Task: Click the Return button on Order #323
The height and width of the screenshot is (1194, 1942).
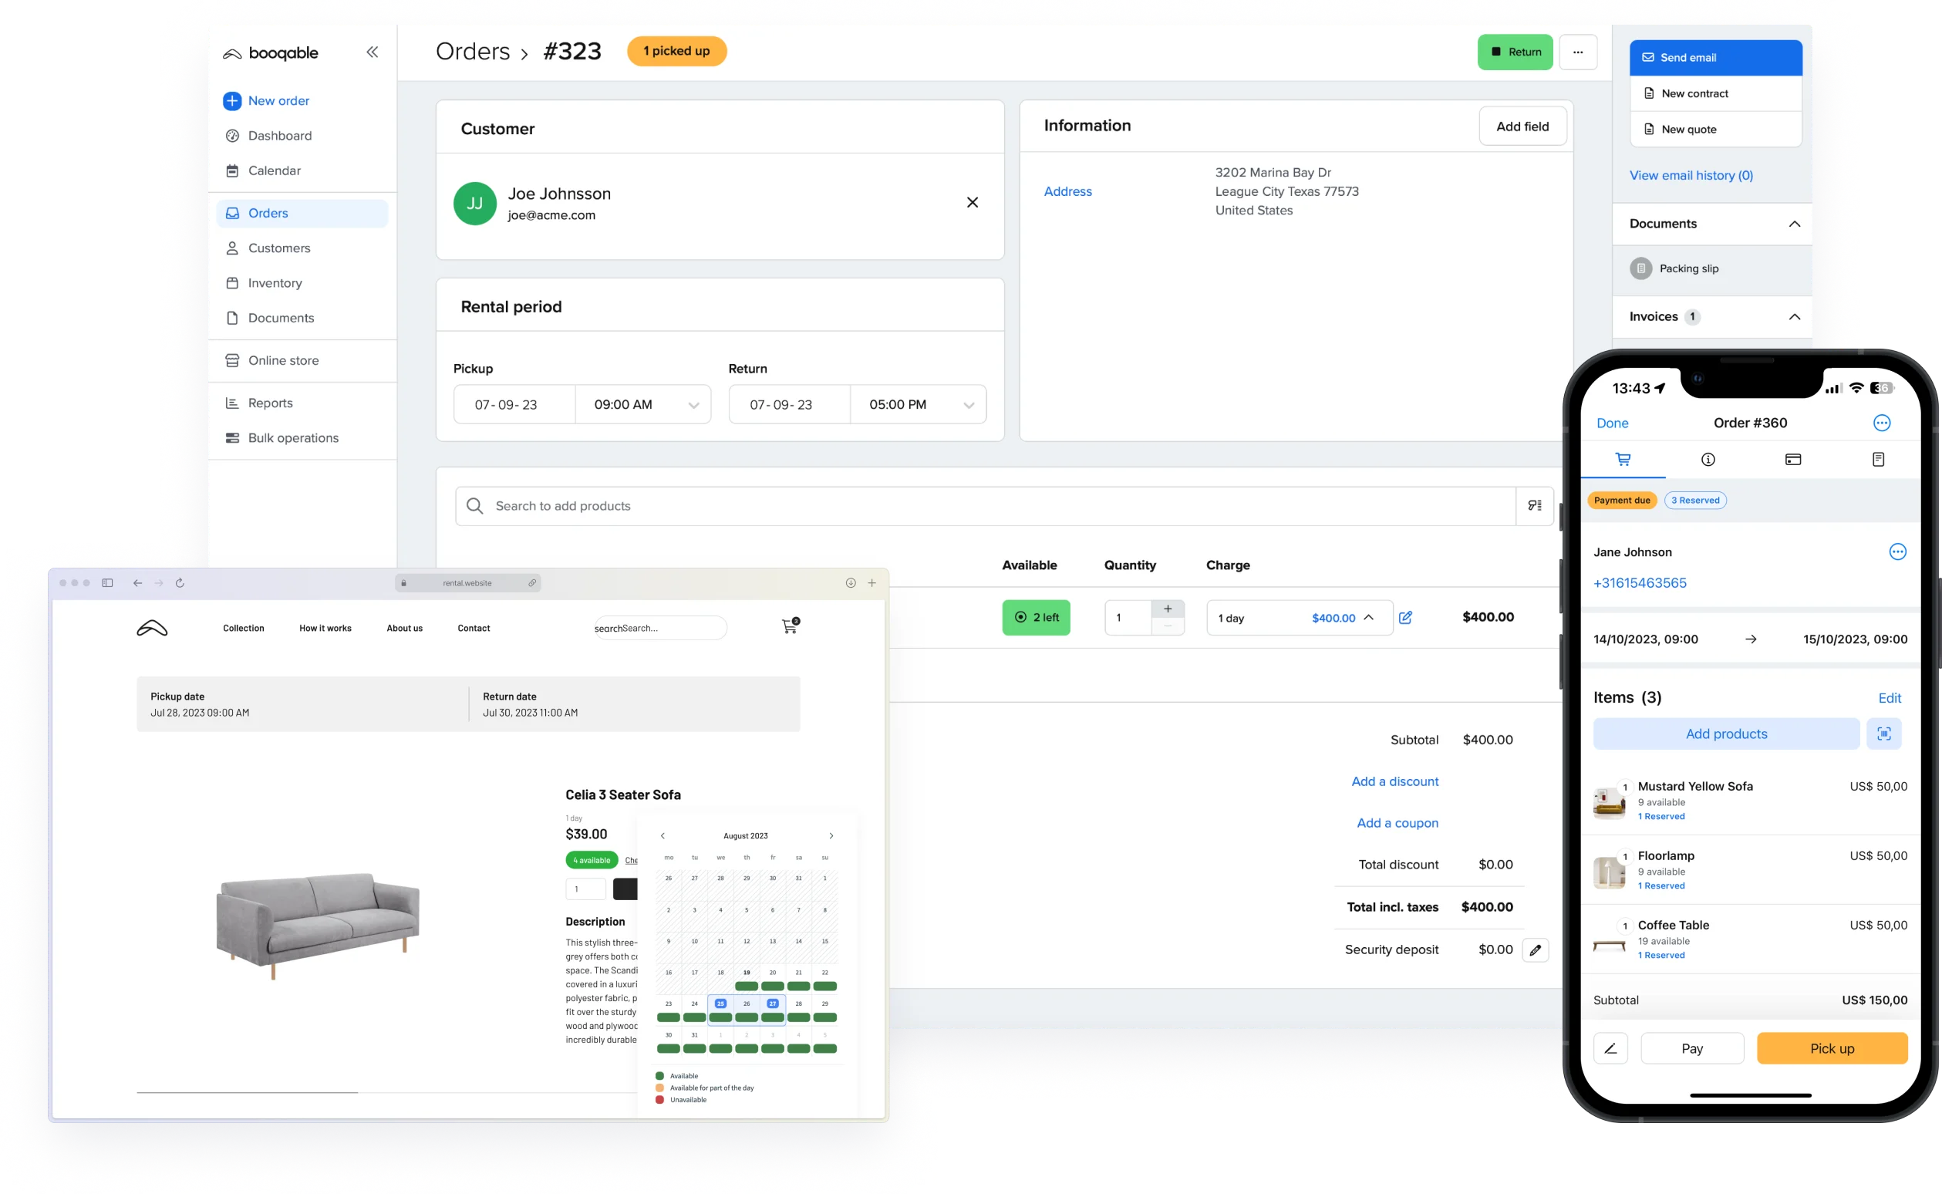Action: 1516,52
